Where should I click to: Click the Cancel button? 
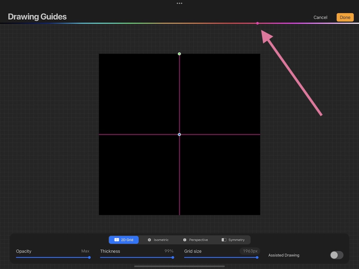320,17
